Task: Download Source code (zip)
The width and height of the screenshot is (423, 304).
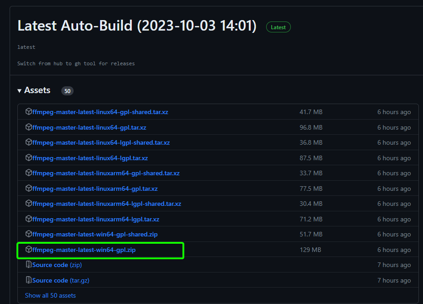Action: click(57, 265)
